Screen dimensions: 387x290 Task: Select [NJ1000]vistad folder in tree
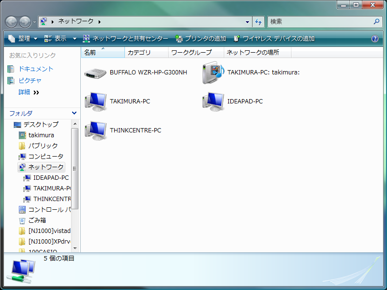click(49, 231)
